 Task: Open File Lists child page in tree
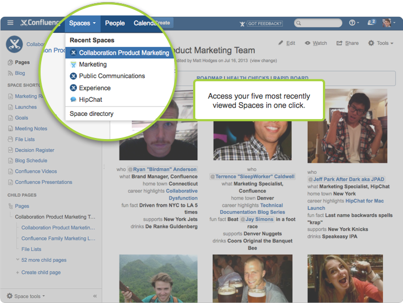(x=31, y=249)
